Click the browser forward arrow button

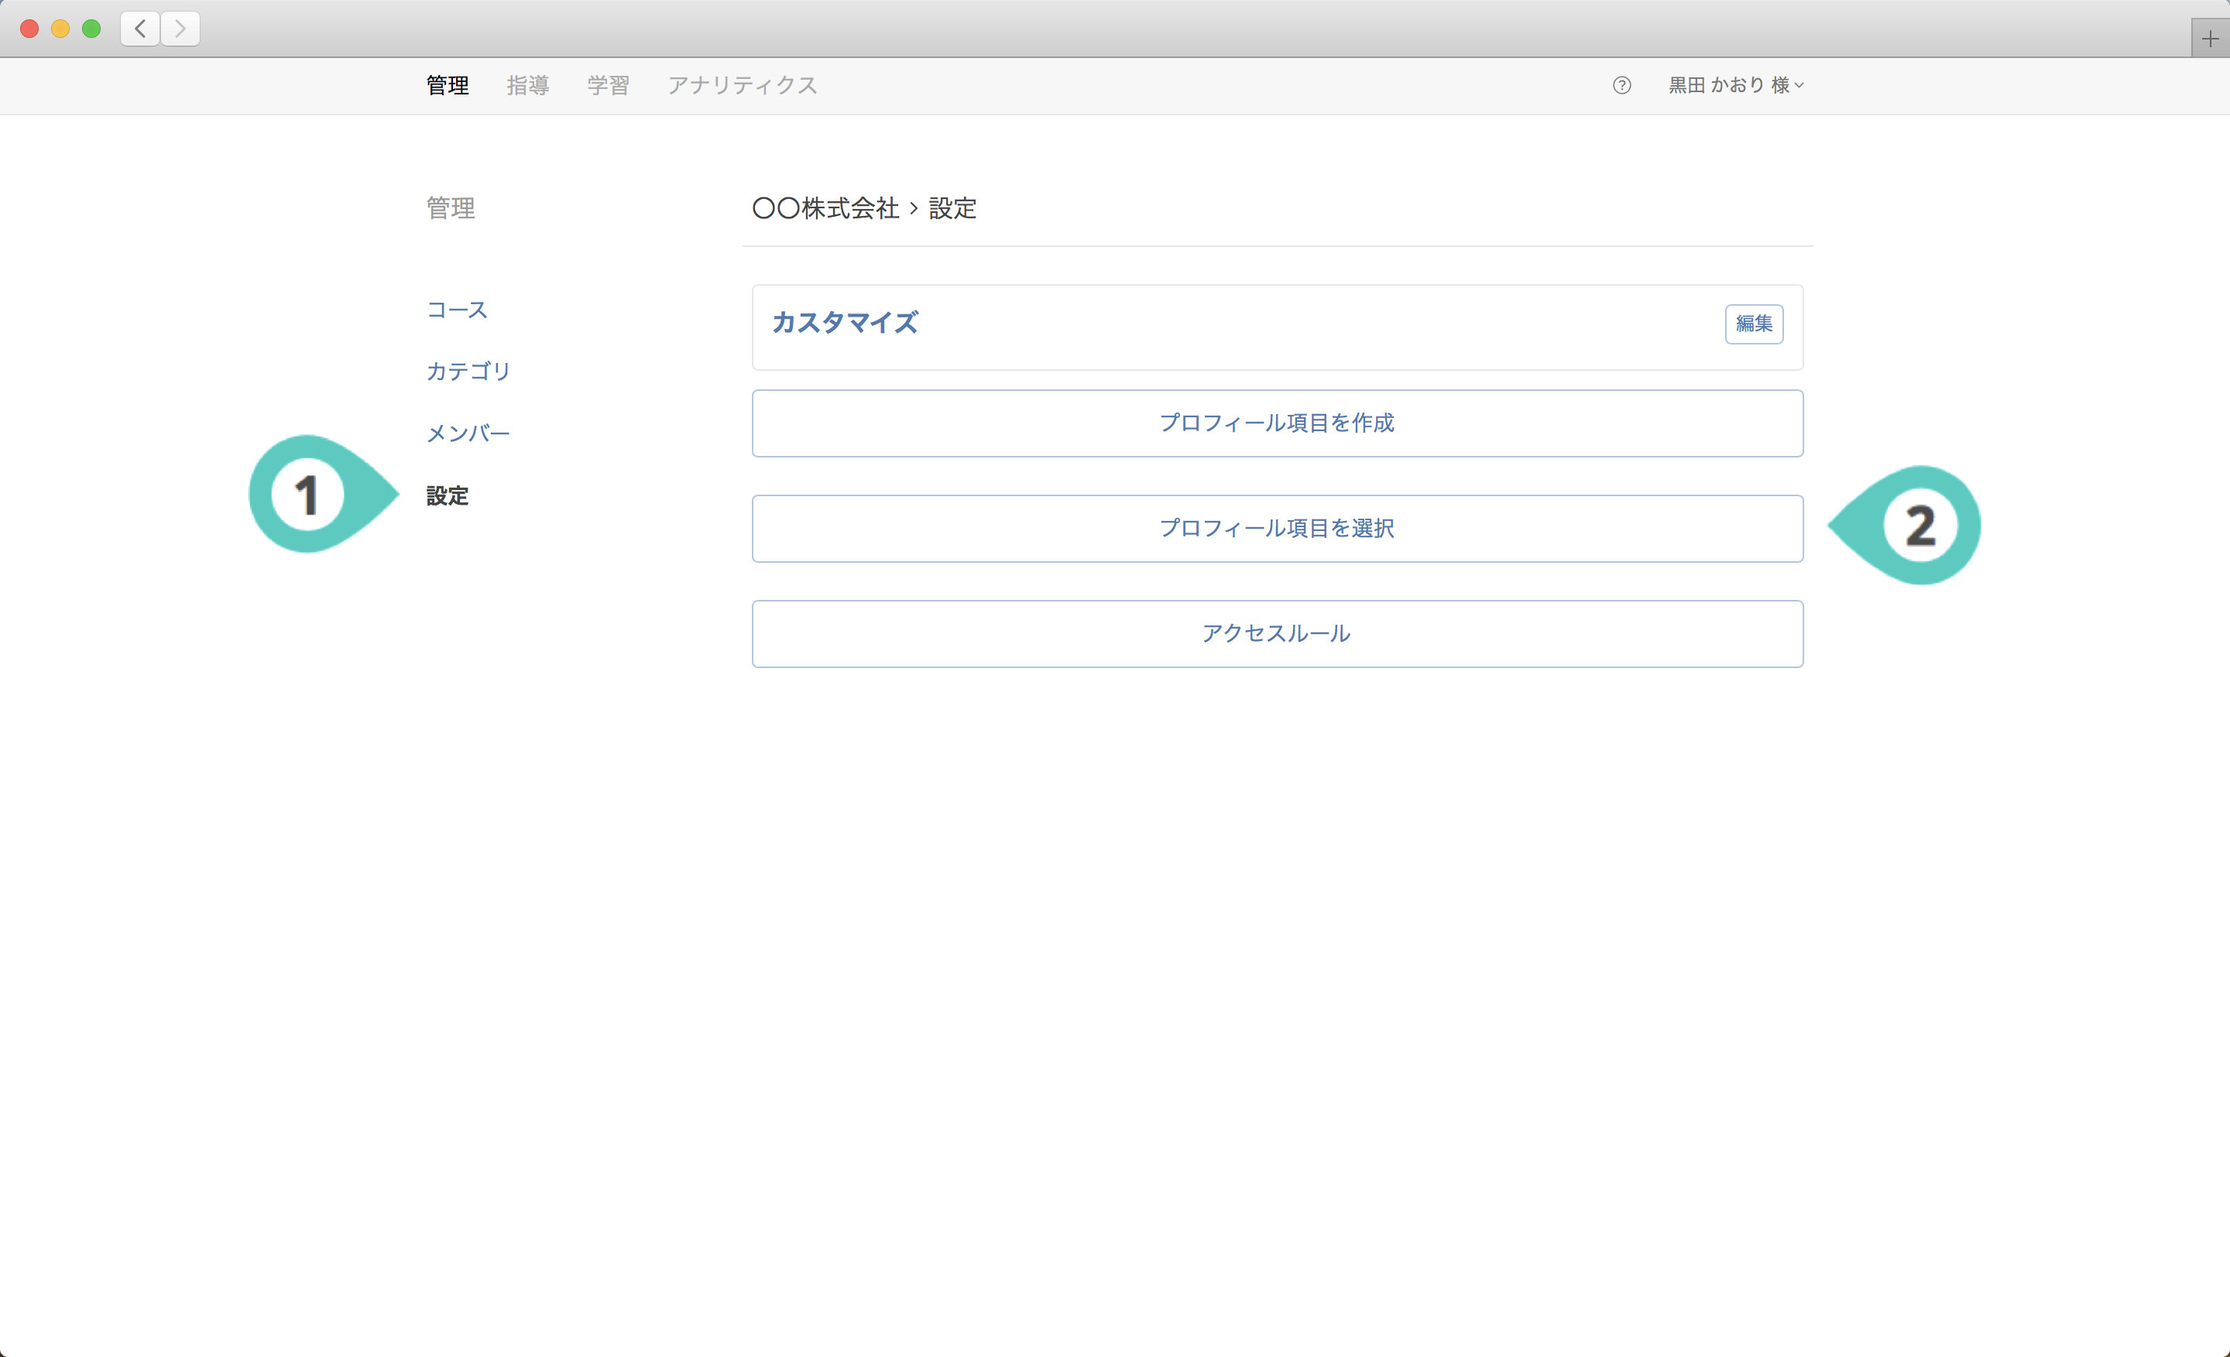point(180,29)
